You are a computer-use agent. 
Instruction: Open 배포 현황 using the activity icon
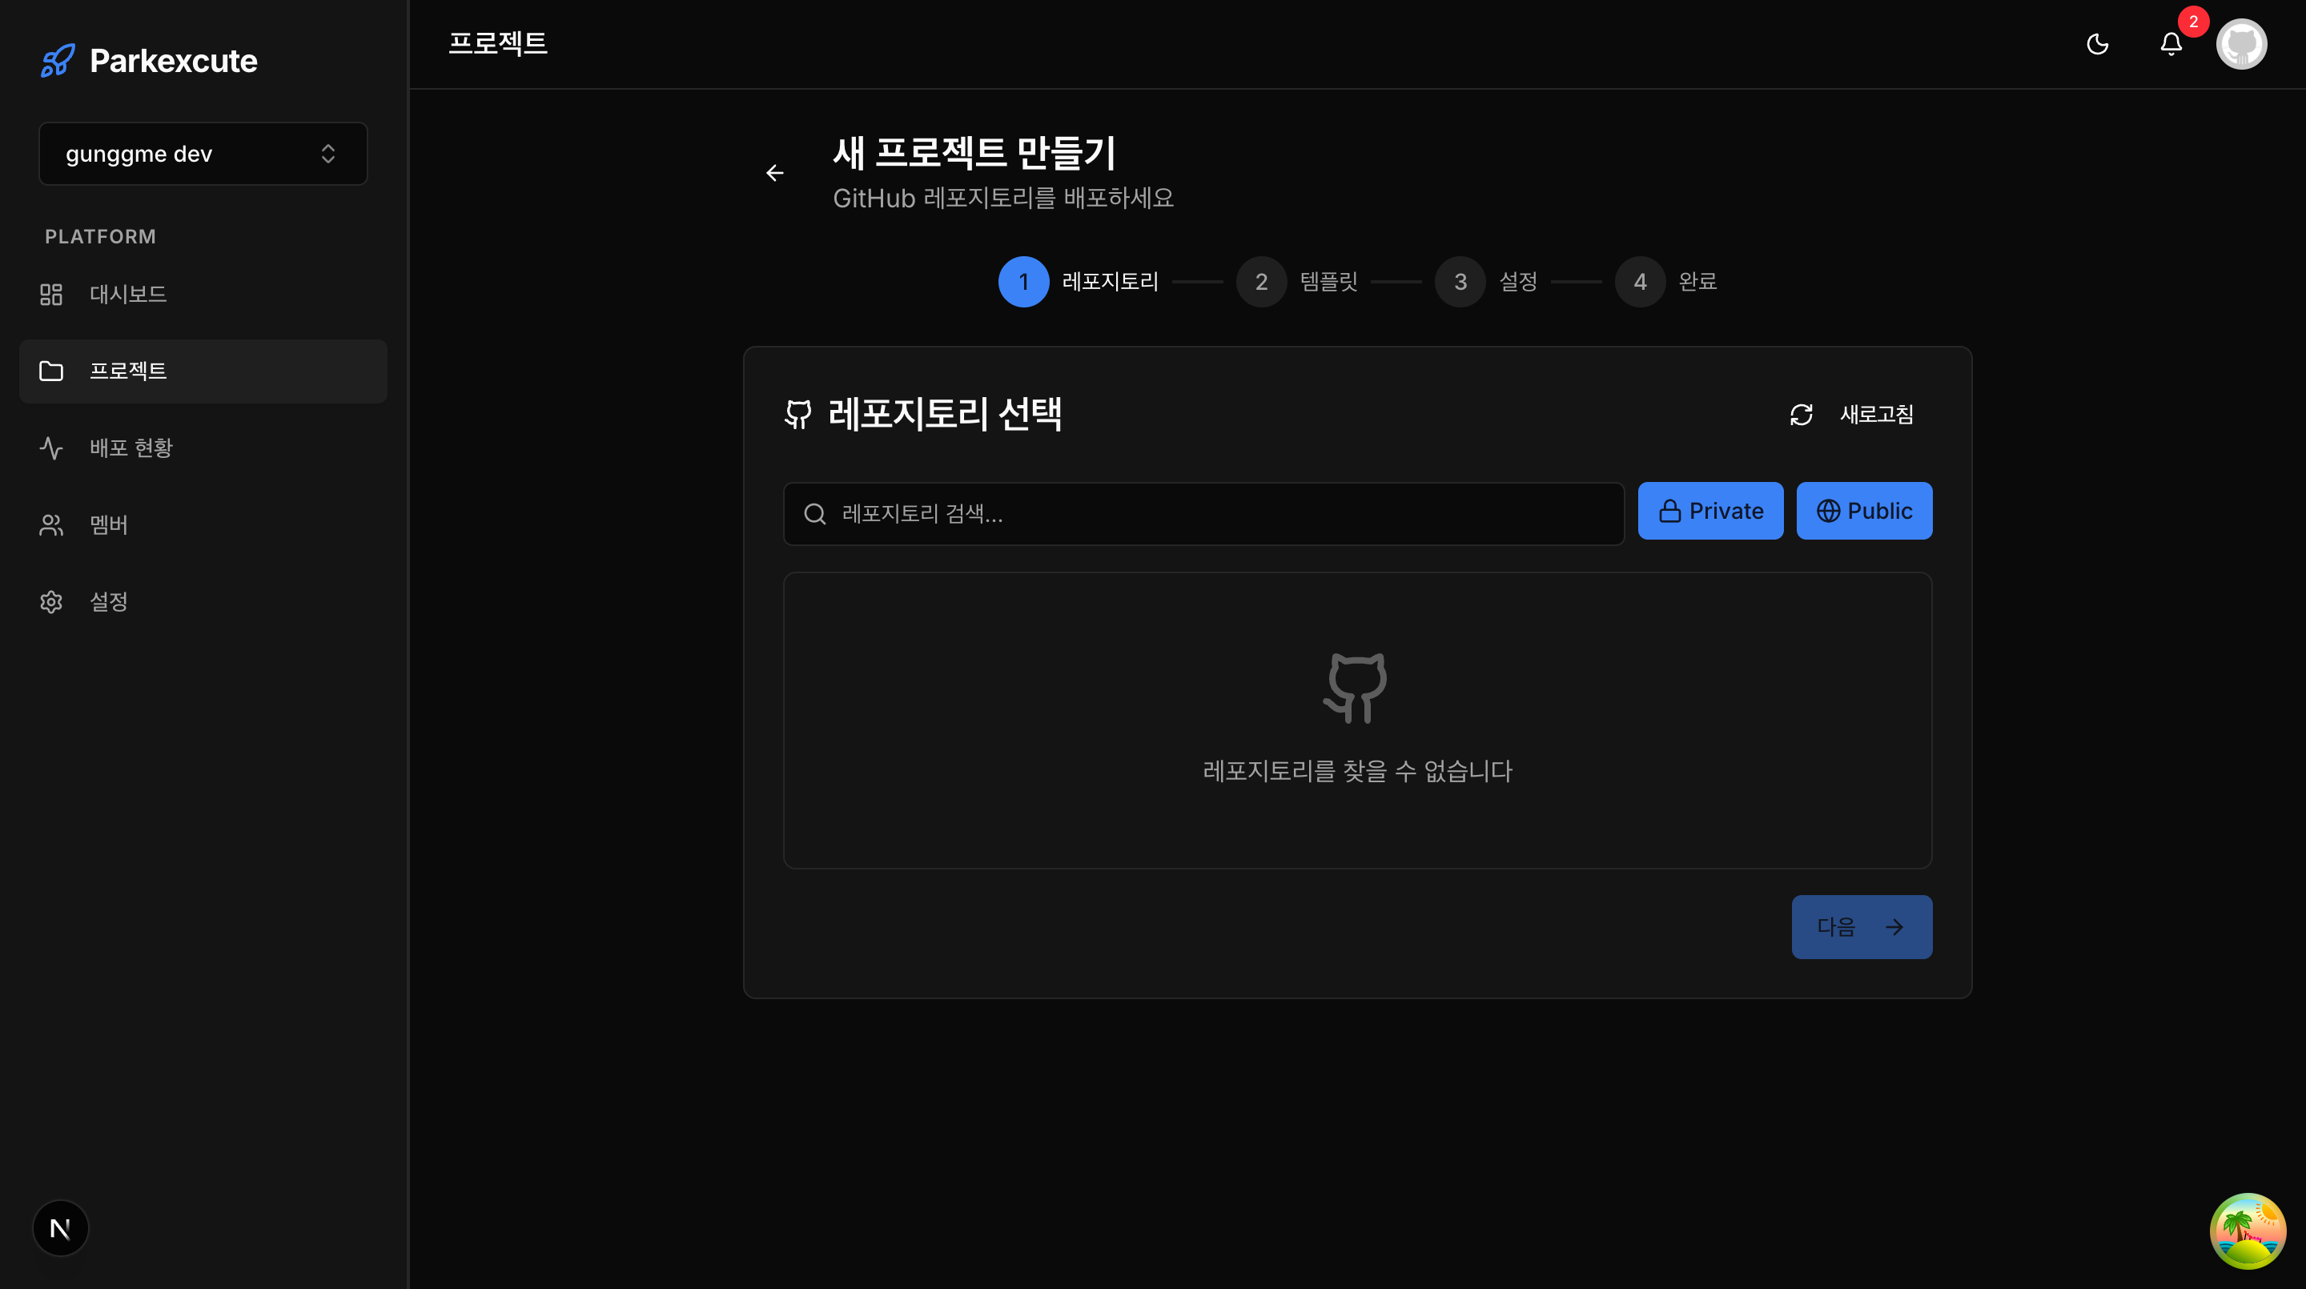point(51,448)
